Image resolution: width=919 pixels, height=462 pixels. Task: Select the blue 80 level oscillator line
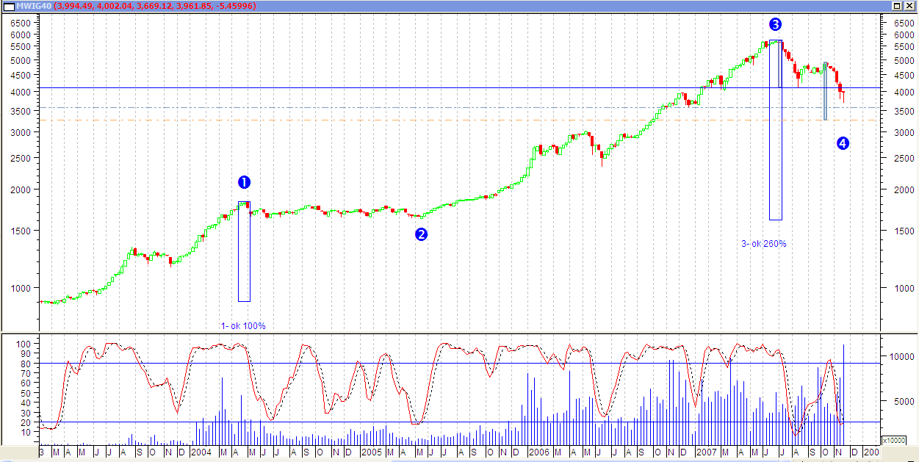coord(459,363)
